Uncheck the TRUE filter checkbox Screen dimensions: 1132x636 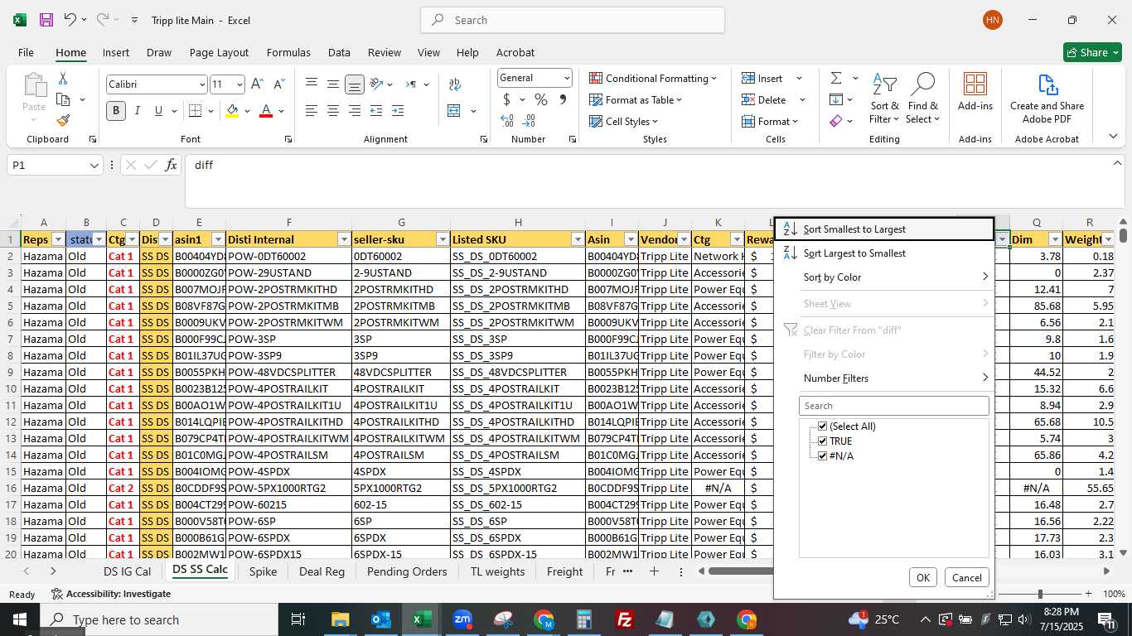[822, 441]
